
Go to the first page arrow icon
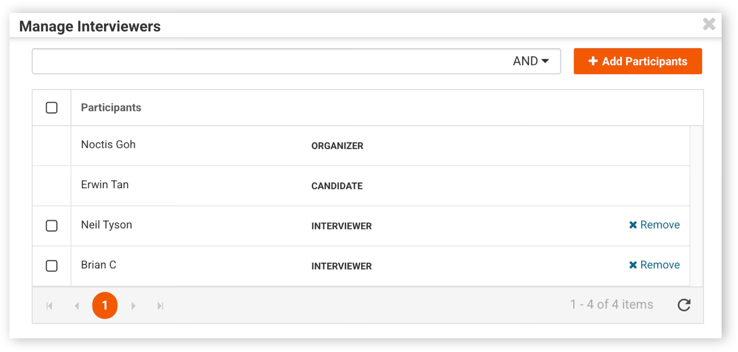click(50, 306)
